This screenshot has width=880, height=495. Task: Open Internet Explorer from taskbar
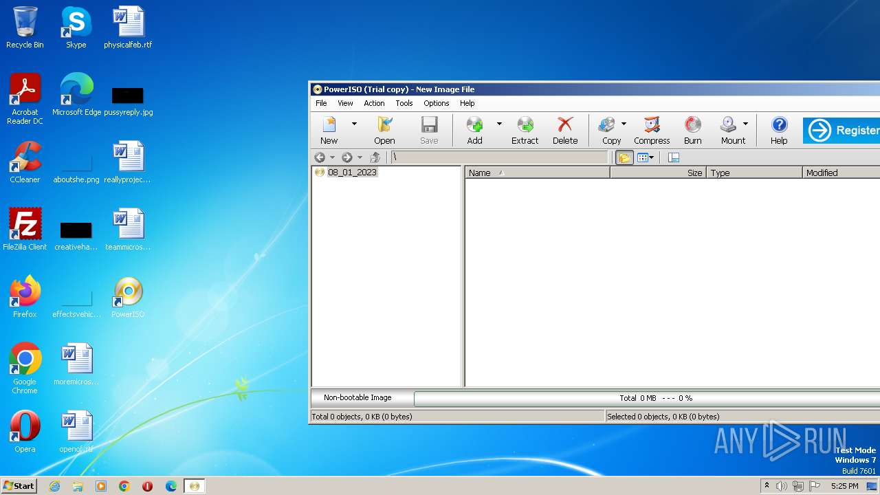pyautogui.click(x=54, y=486)
